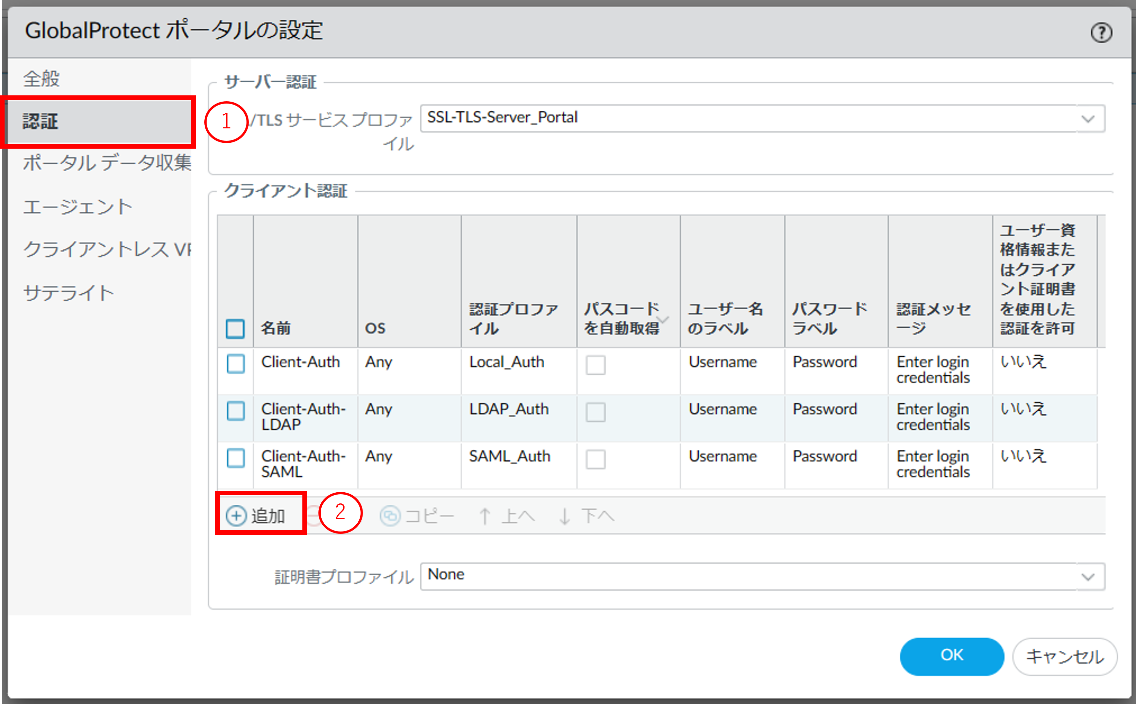Open the SAML_Auth authentication profile cell
The image size is (1136, 704).
click(509, 456)
